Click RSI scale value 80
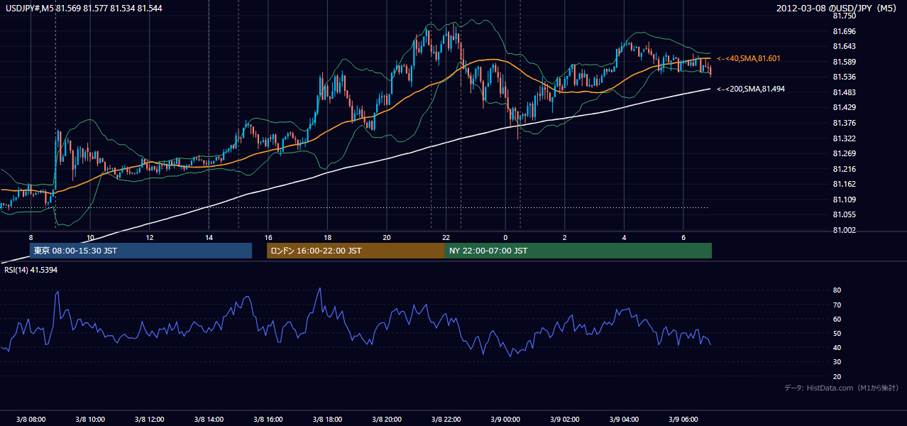907x426 pixels. pos(837,290)
